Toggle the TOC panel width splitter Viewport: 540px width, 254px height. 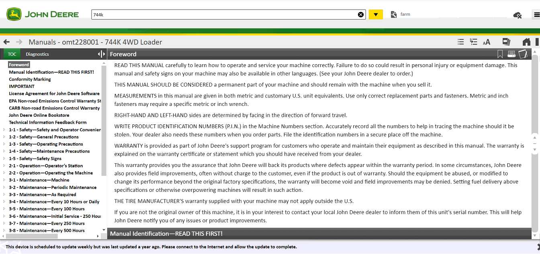(101, 54)
